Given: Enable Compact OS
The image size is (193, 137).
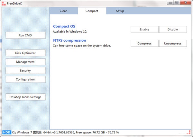Looking at the screenshot, I should (145, 29).
